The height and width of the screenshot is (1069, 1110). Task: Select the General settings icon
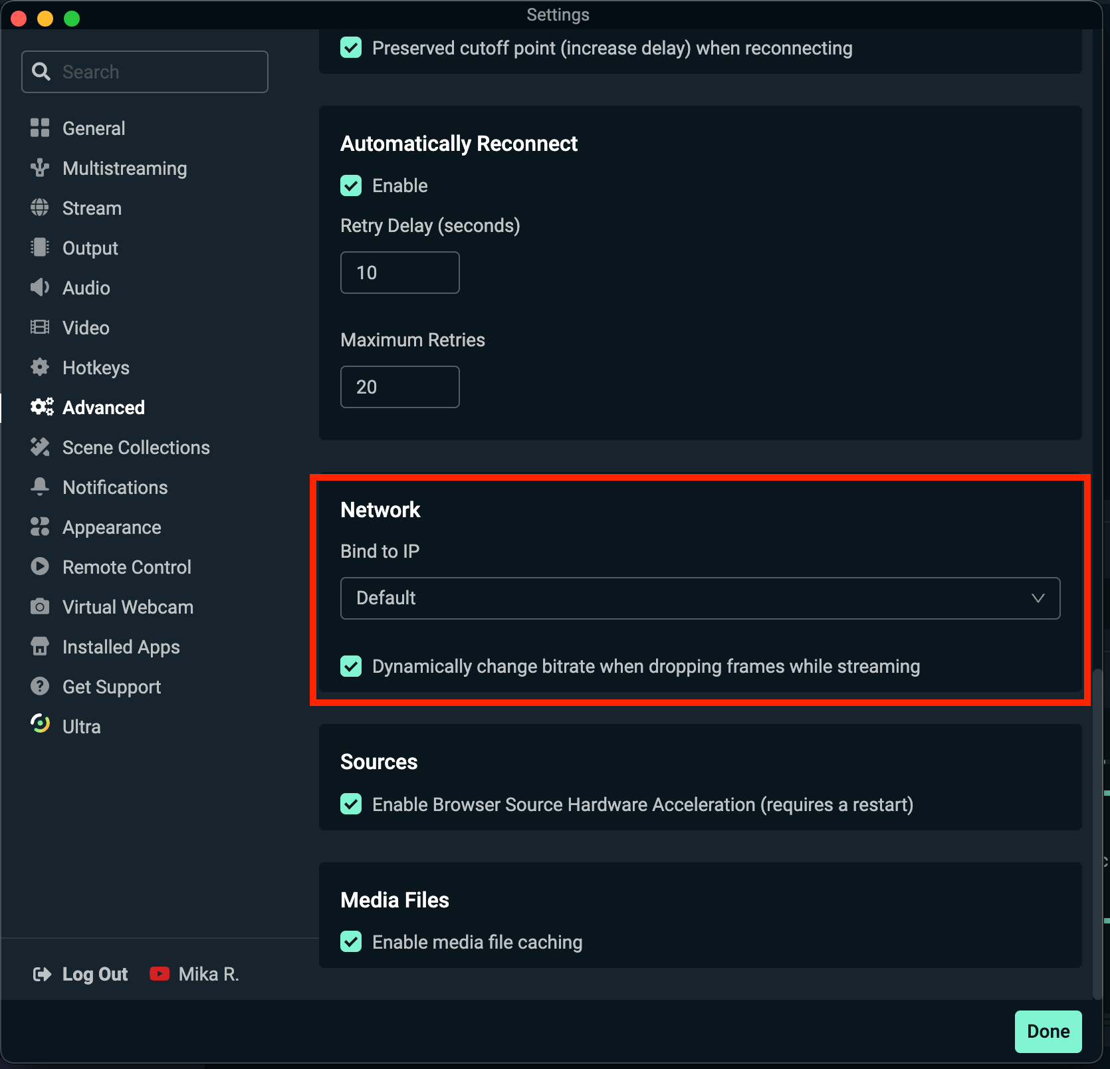40,128
